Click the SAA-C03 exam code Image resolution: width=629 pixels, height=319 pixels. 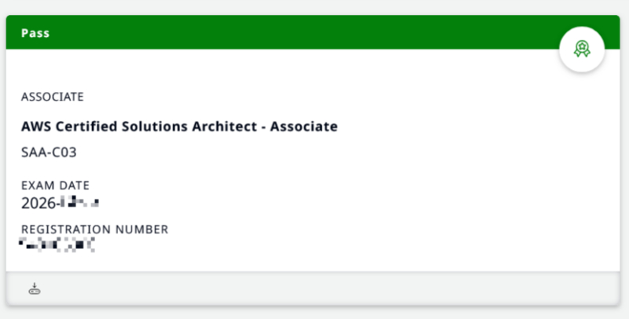coord(49,152)
